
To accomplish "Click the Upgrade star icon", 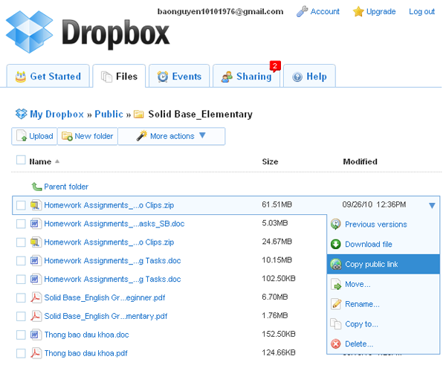I will (x=358, y=12).
